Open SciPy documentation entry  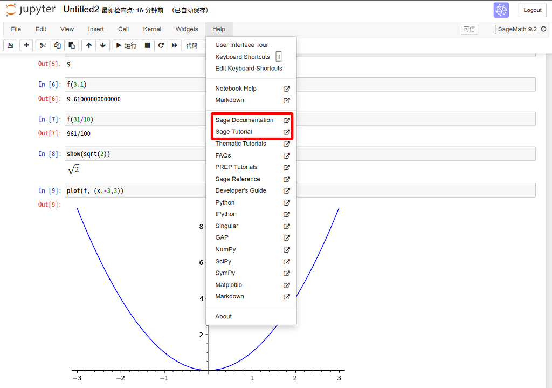point(251,262)
